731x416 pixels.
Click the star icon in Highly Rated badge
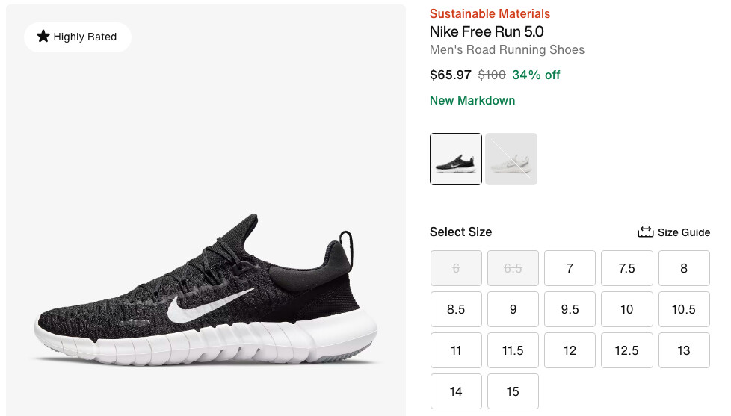click(43, 37)
